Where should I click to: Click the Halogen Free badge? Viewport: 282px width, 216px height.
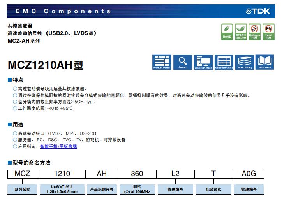(x=254, y=32)
